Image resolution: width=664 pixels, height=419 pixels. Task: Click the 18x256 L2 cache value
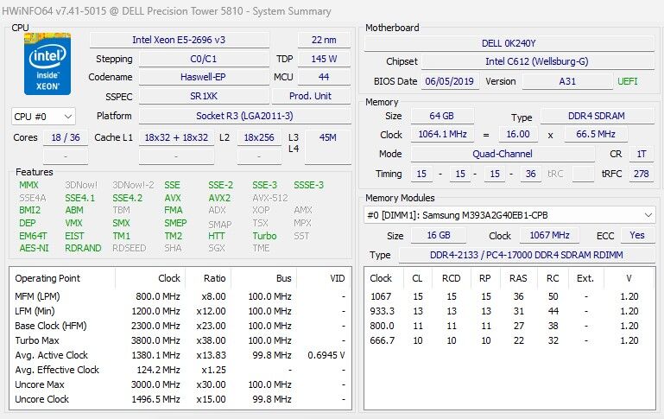tap(259, 137)
